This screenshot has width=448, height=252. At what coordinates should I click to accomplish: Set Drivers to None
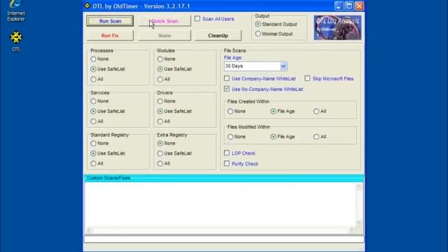pos(160,101)
